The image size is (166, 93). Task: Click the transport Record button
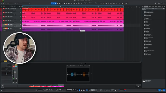point(84,90)
